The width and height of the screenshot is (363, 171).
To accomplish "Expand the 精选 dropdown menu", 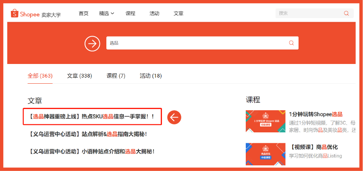I will pyautogui.click(x=106, y=13).
